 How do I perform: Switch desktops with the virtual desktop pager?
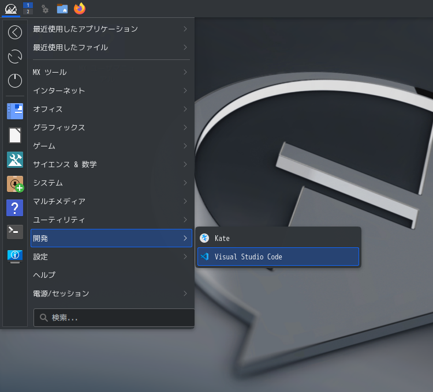point(28,8)
